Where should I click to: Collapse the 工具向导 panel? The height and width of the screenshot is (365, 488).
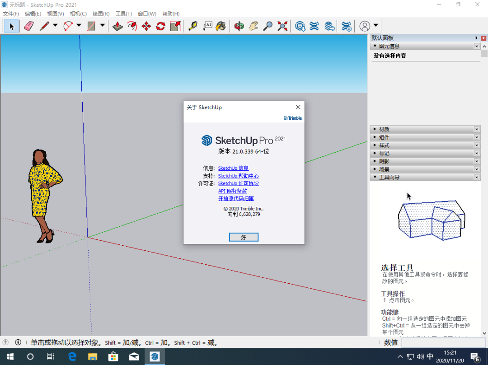375,177
